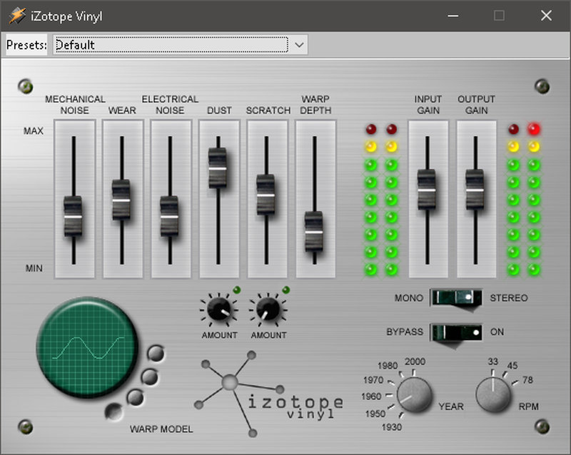Click the RPM selector knob
The width and height of the screenshot is (571, 455).
pyautogui.click(x=494, y=395)
